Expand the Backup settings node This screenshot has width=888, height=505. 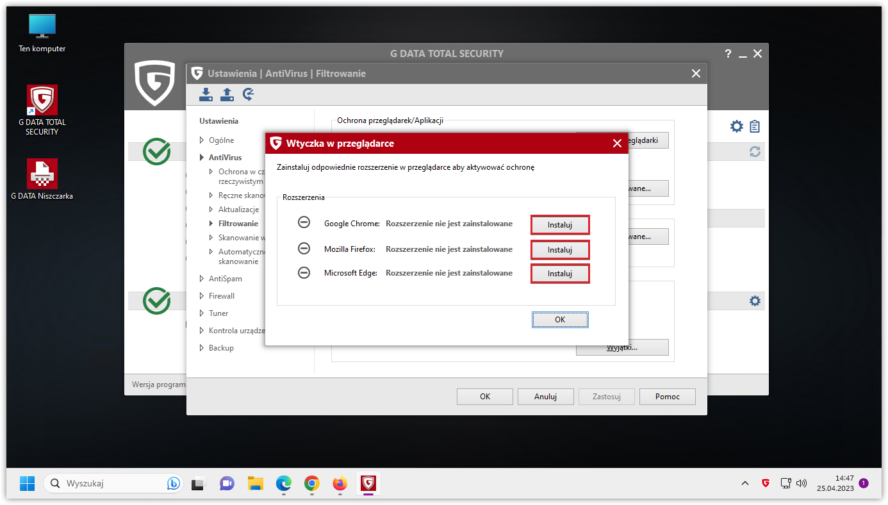click(202, 348)
